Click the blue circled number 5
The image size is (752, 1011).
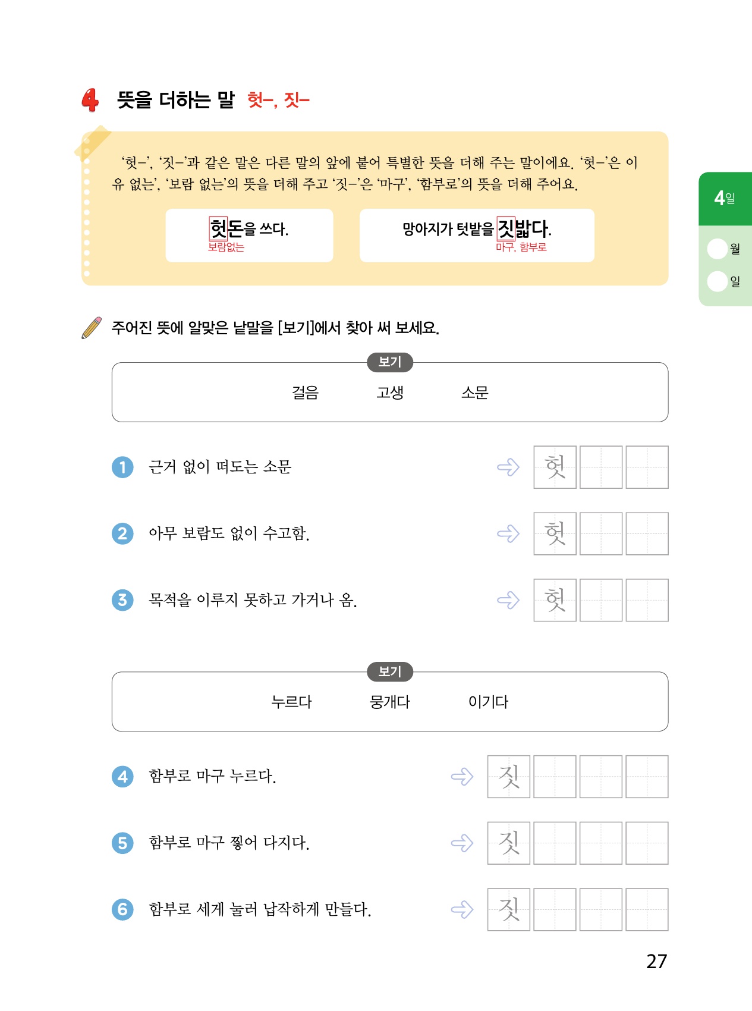[x=122, y=843]
